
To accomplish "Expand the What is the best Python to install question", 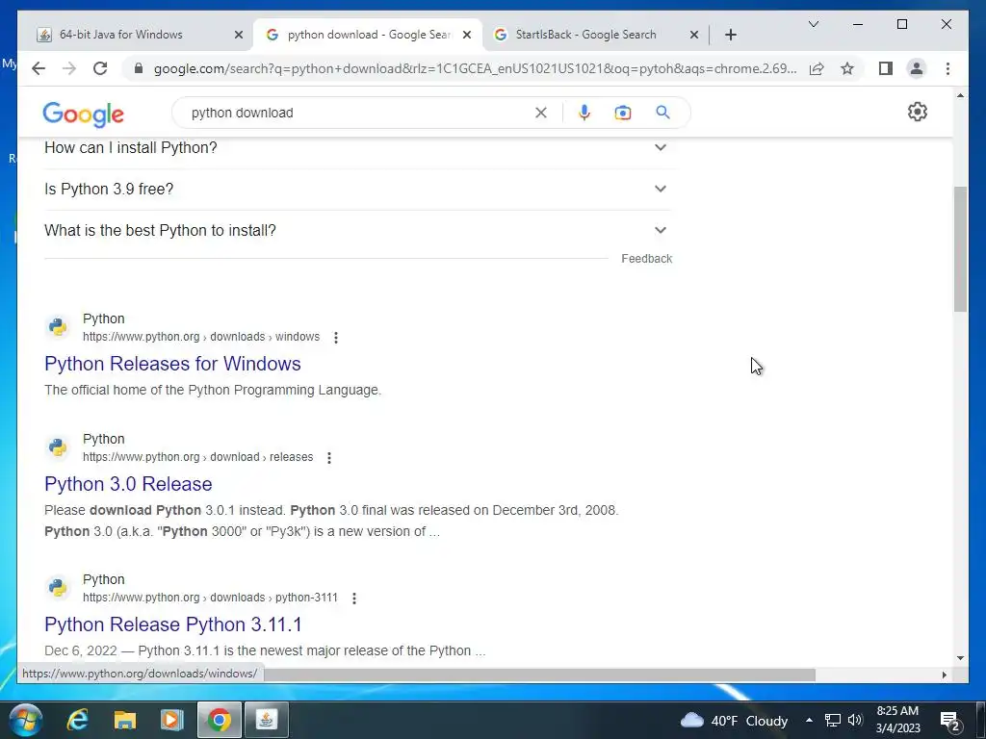I will [x=358, y=231].
